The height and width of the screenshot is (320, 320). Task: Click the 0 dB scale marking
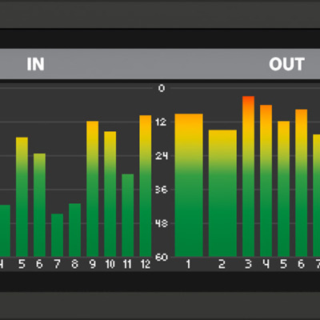click(x=162, y=88)
